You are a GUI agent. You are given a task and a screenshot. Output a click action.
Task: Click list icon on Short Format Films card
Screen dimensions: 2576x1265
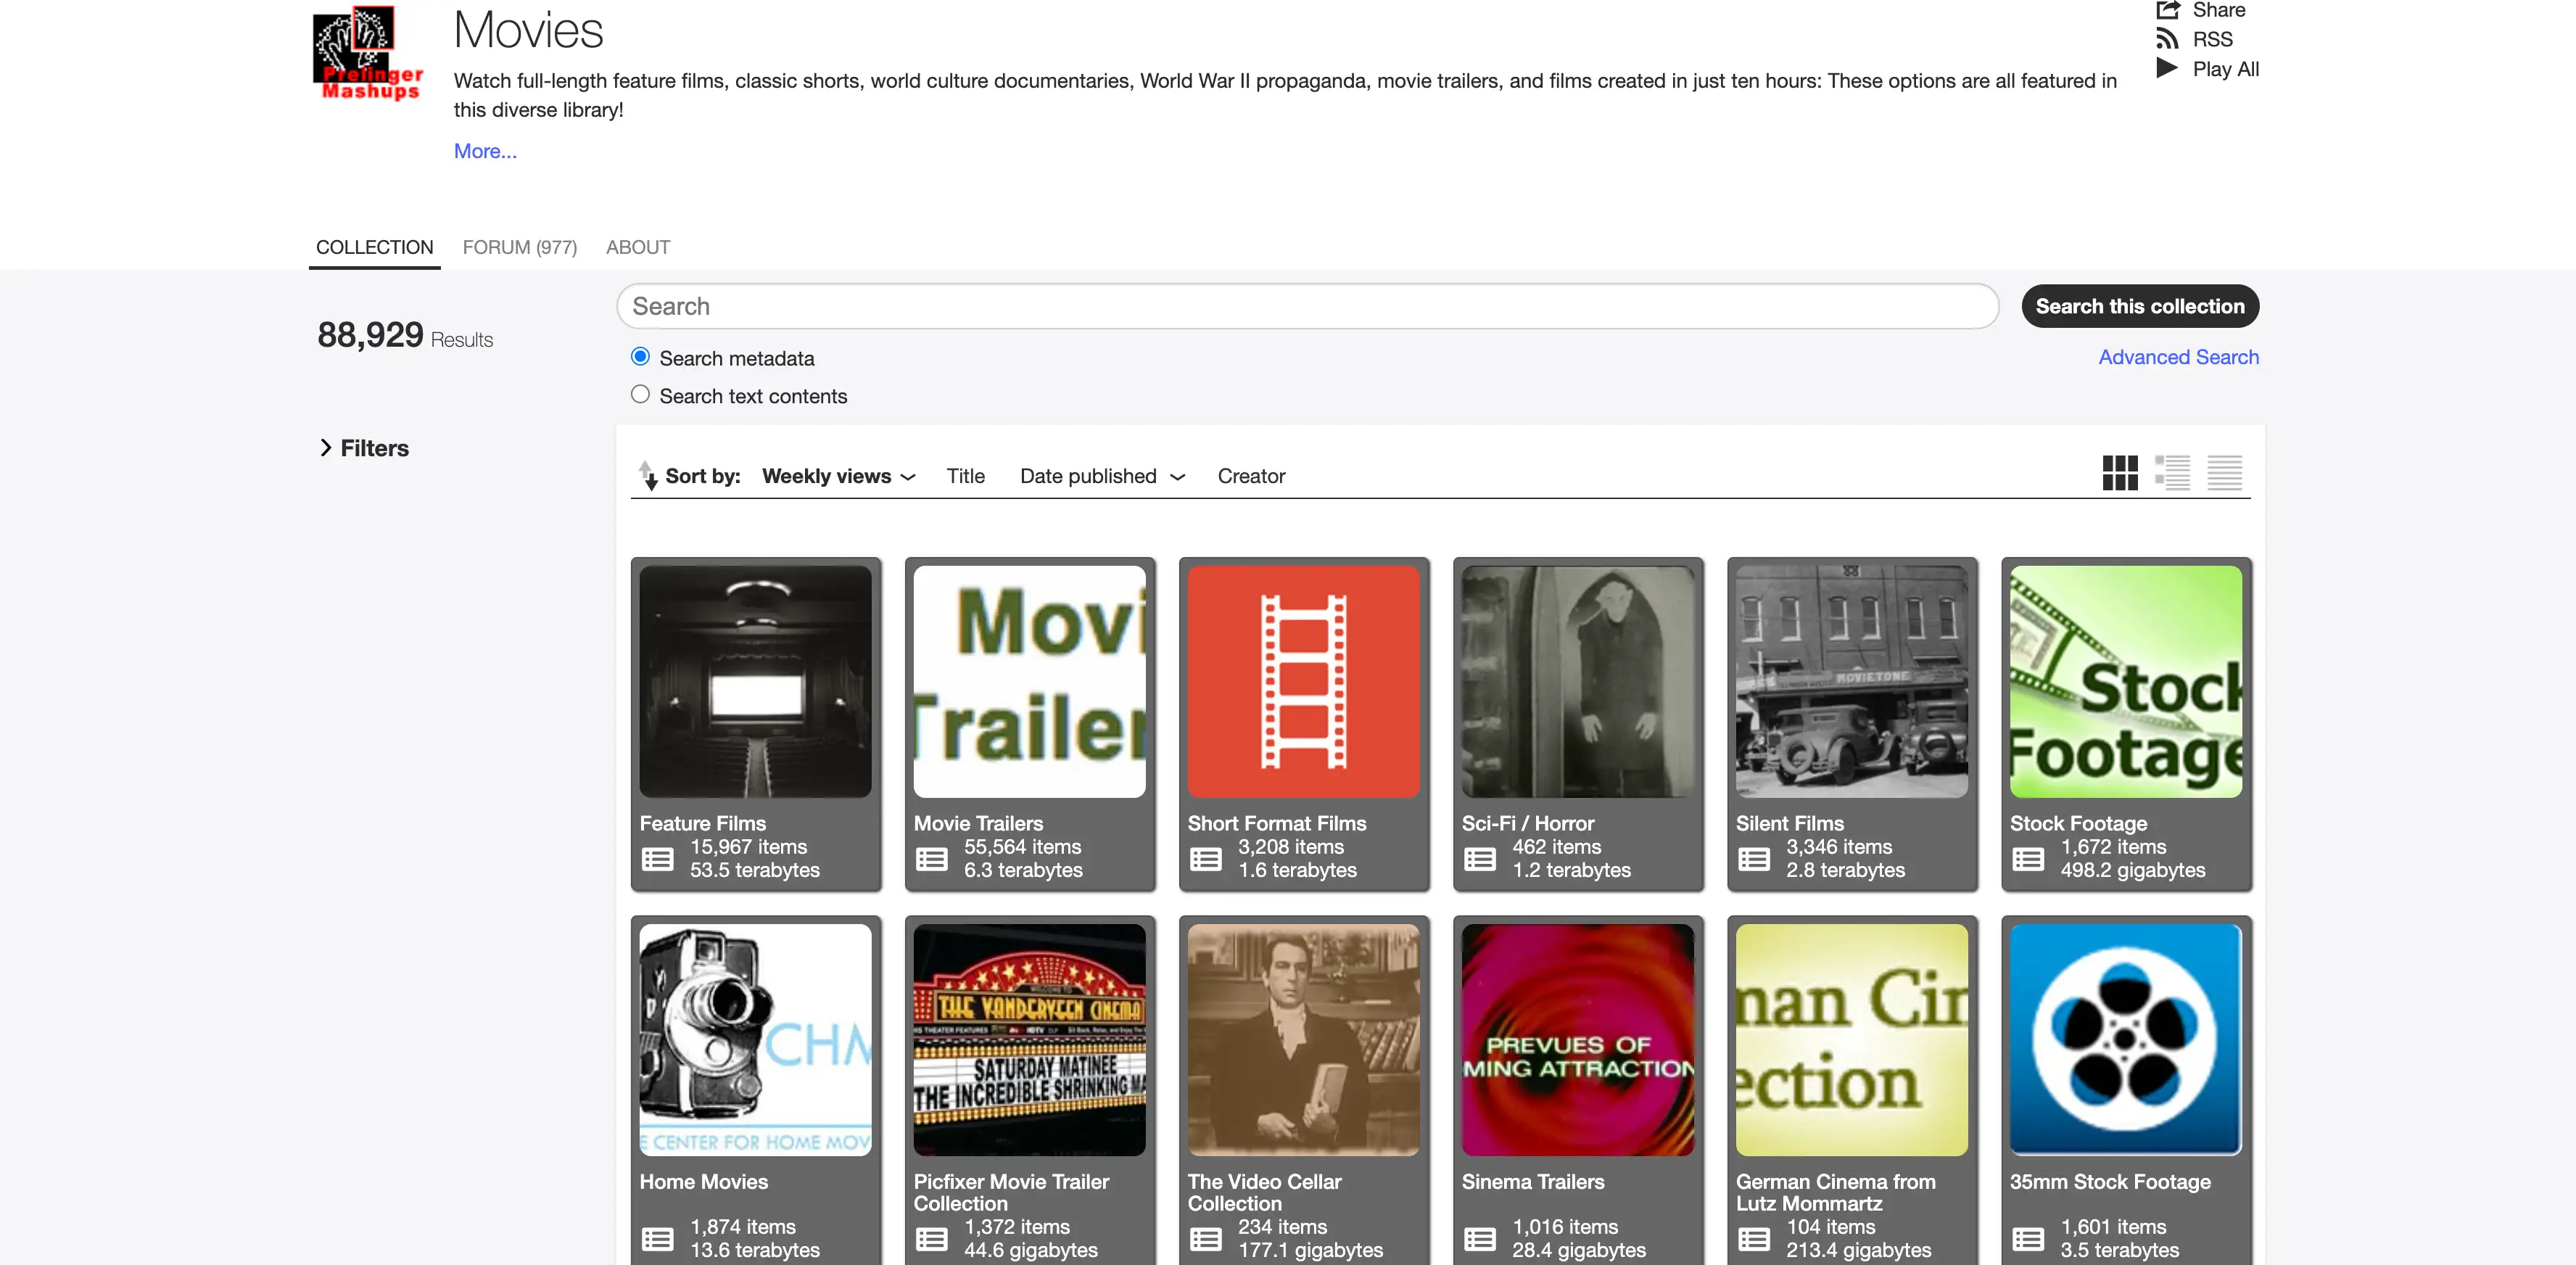[x=1205, y=859]
